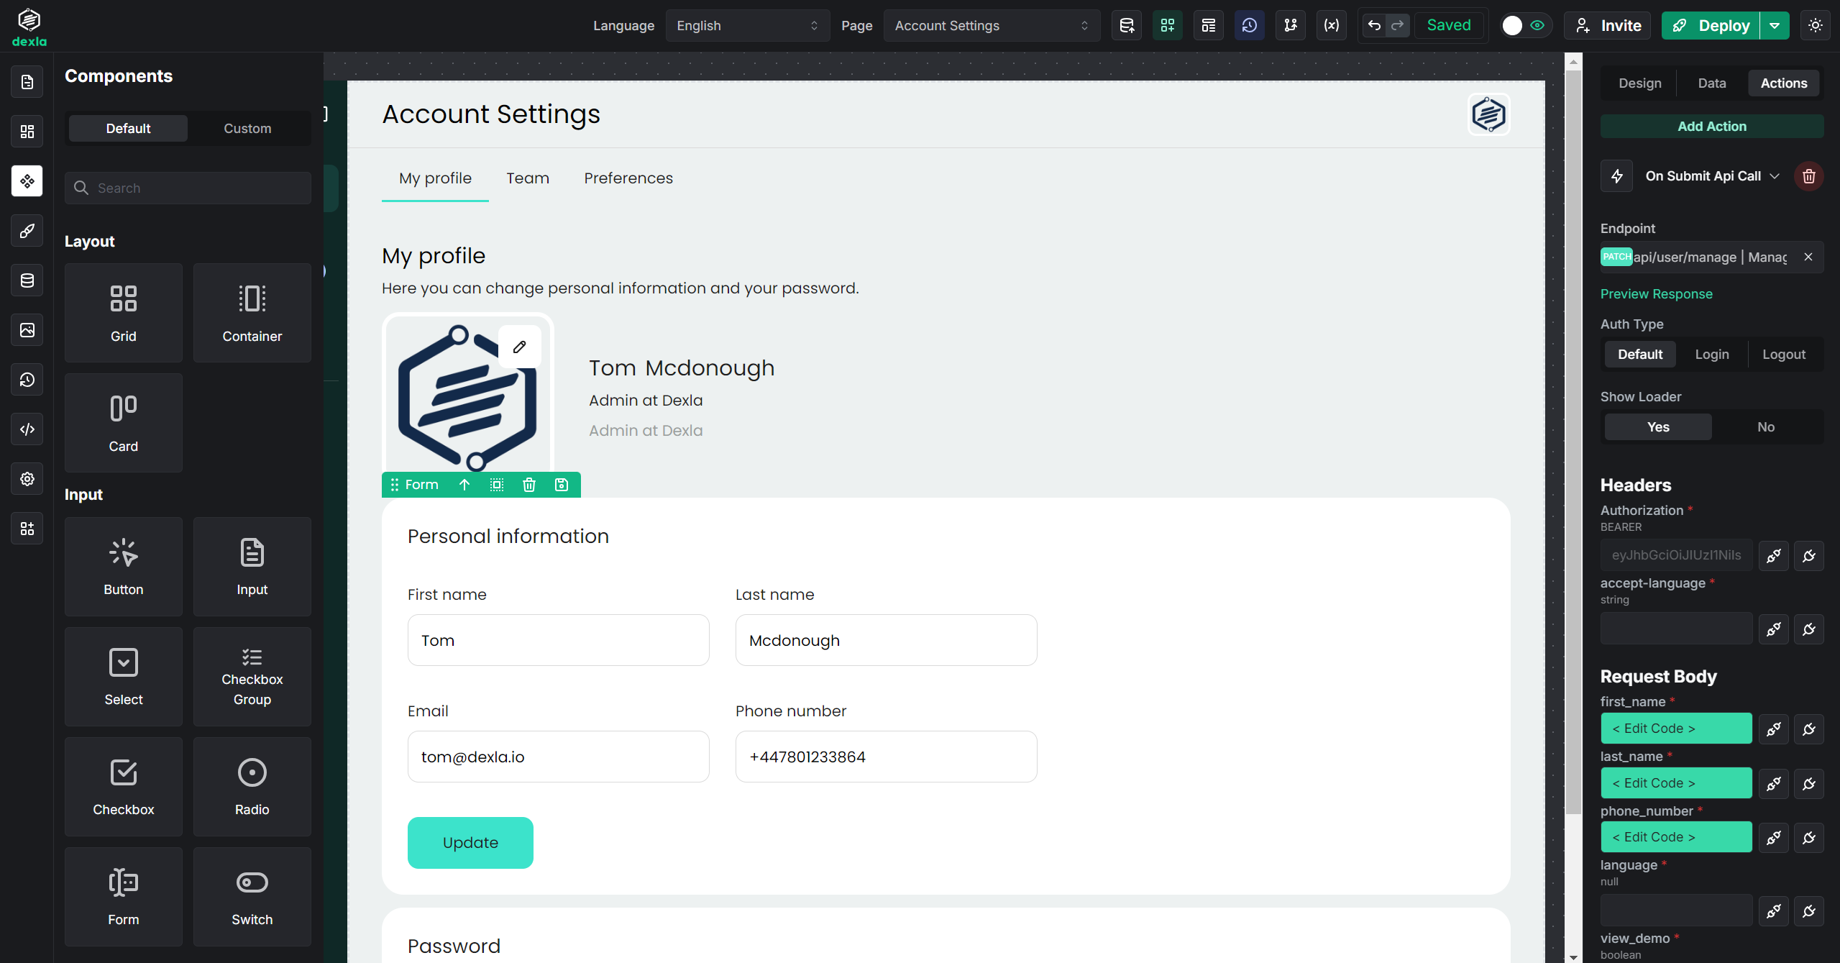Open the Language dropdown showing English
This screenshot has width=1840, height=963.
746,26
